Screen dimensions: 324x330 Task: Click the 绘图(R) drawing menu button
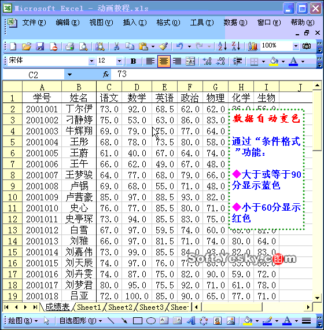pos(23,321)
